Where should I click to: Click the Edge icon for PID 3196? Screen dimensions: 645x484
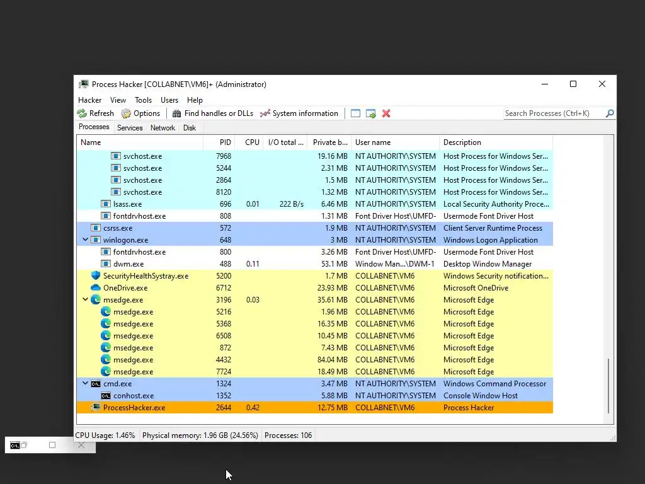(x=96, y=299)
